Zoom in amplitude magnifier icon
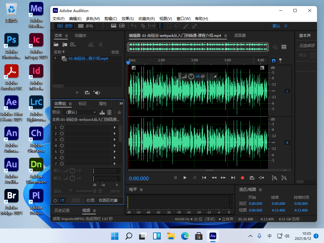Viewport: 324px width, 243px height. coord(274,178)
